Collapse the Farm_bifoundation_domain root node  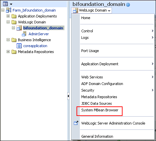coord(3,10)
